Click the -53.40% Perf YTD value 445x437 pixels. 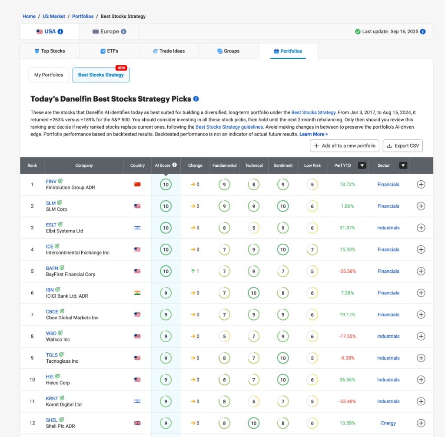(347, 401)
